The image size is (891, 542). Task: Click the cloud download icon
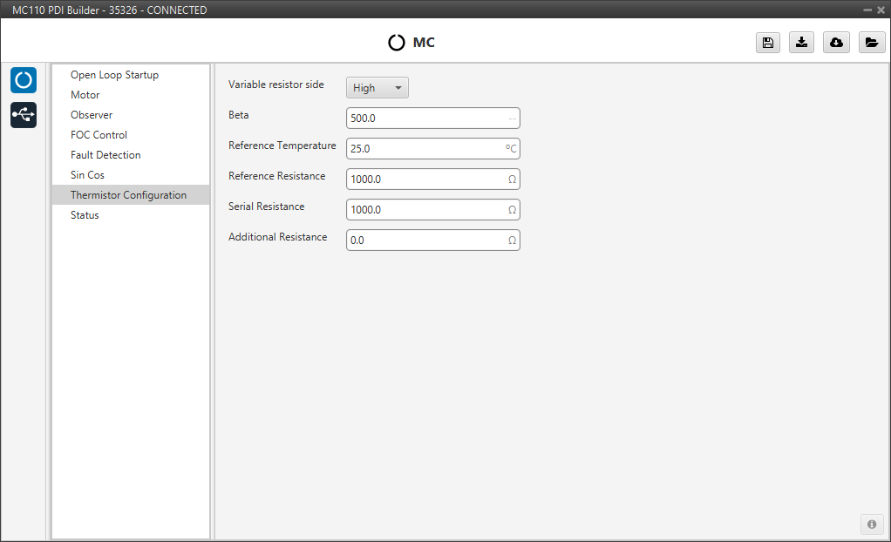tap(836, 43)
